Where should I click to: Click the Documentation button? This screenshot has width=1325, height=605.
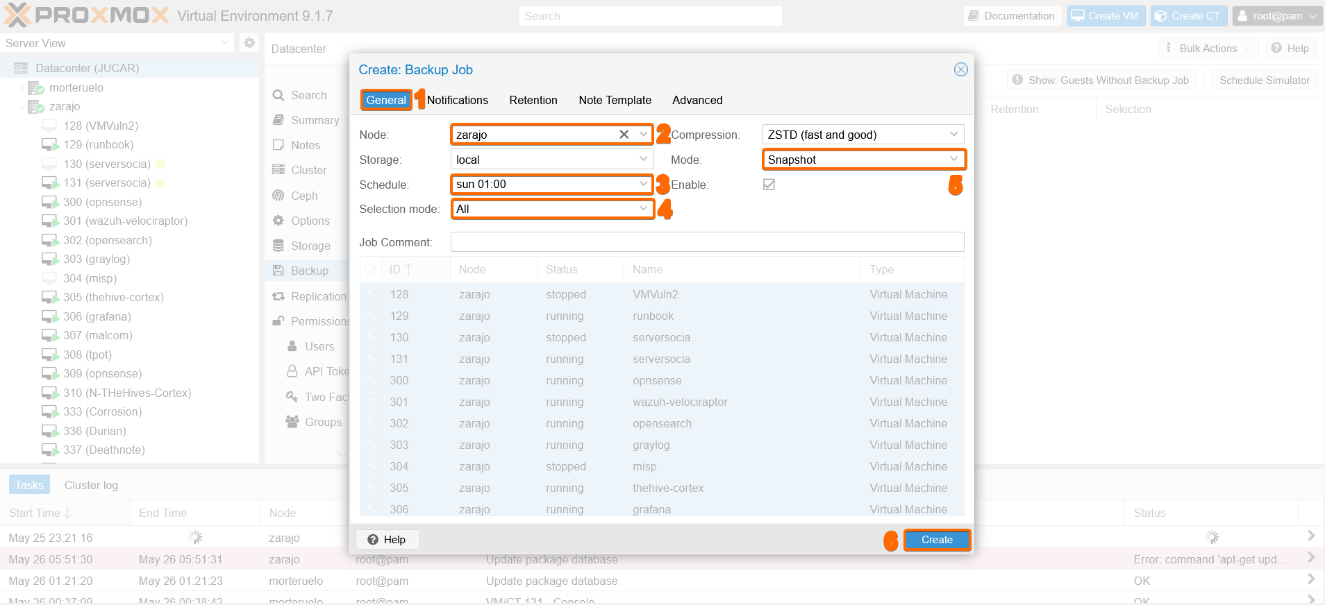point(1012,16)
